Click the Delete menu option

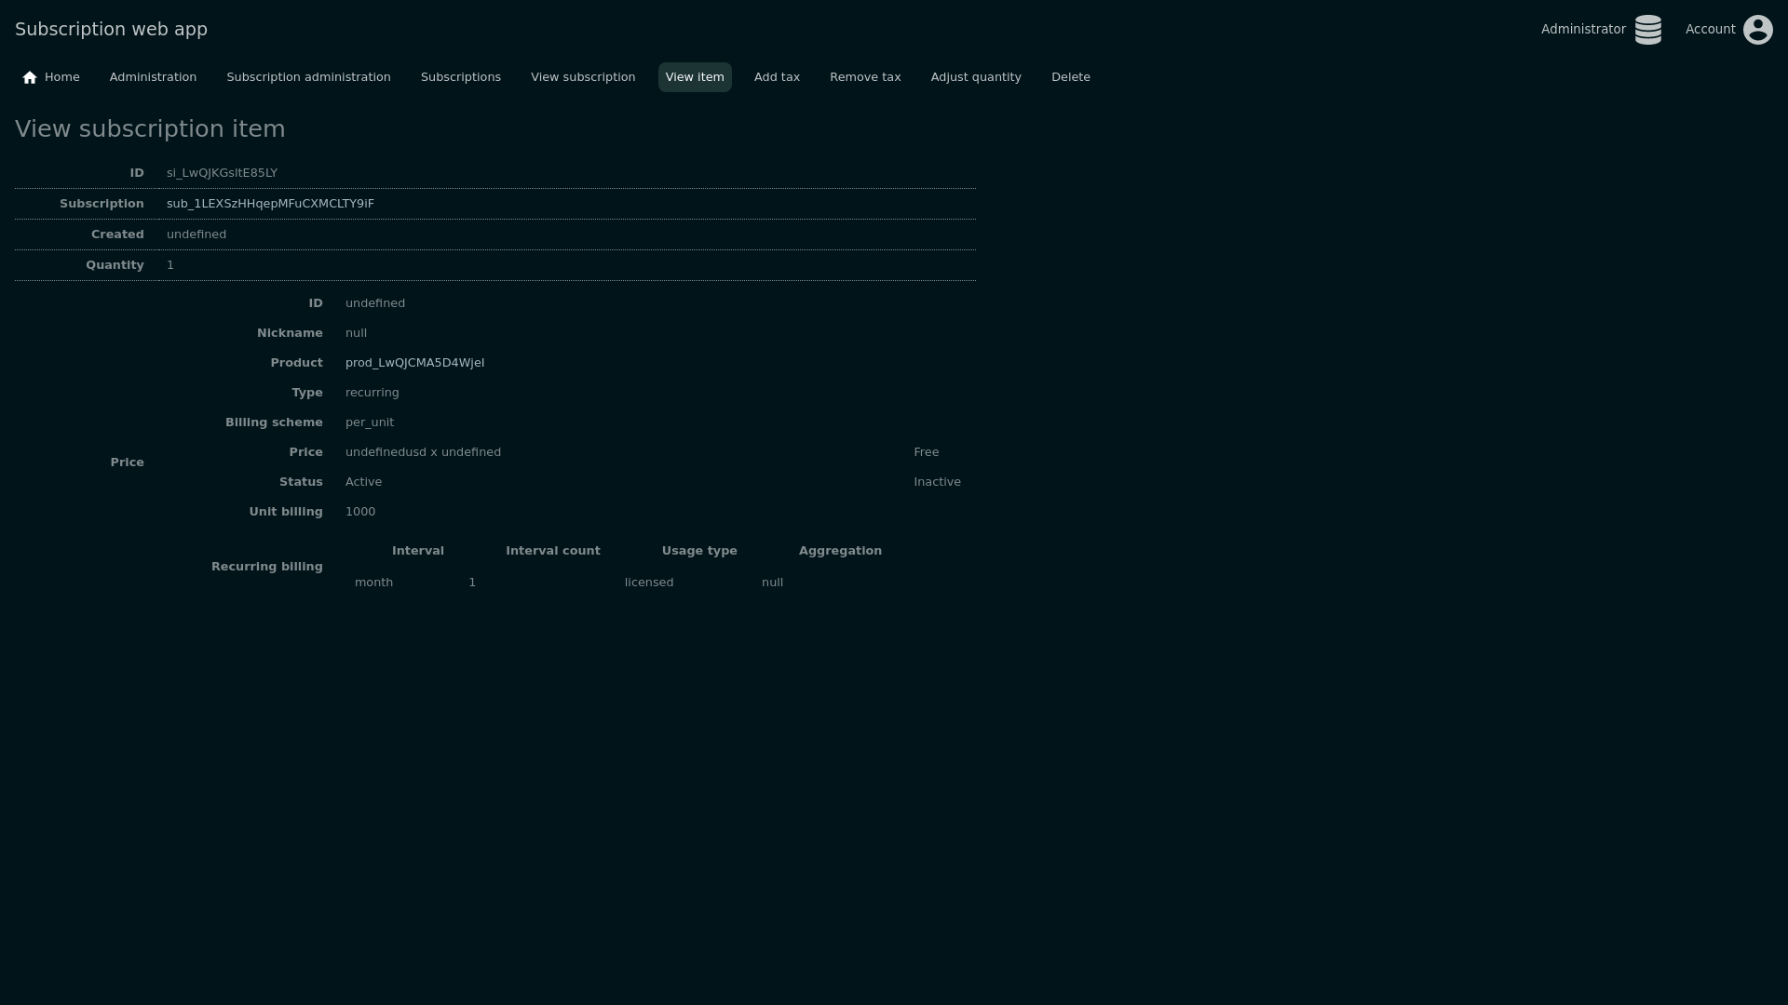[1070, 77]
